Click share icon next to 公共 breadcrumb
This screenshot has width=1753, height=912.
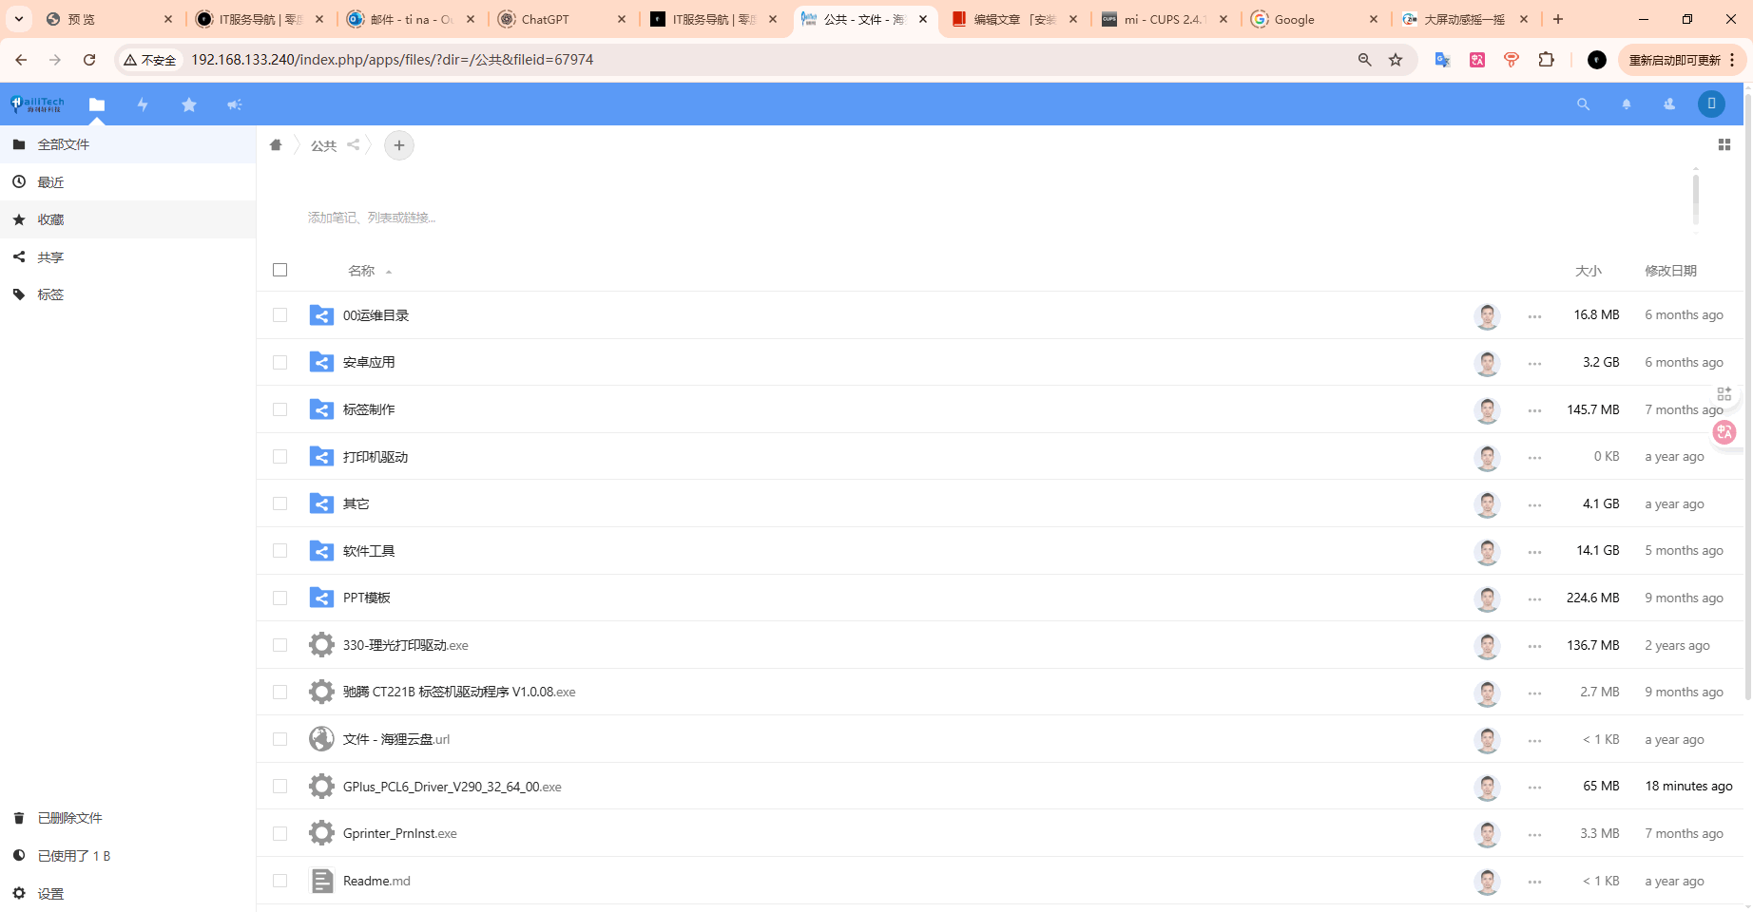tap(354, 145)
